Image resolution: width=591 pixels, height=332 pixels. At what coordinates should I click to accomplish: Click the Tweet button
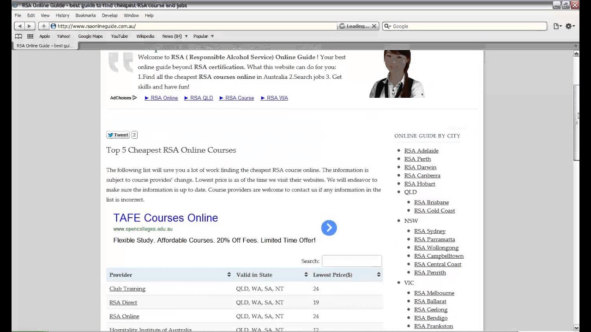tap(118, 135)
